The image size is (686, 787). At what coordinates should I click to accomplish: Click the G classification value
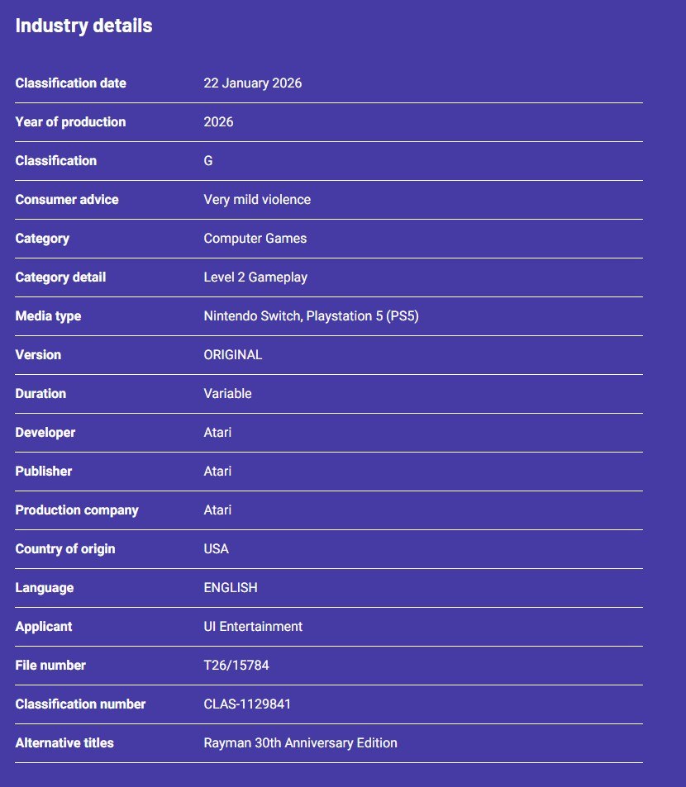coord(208,161)
